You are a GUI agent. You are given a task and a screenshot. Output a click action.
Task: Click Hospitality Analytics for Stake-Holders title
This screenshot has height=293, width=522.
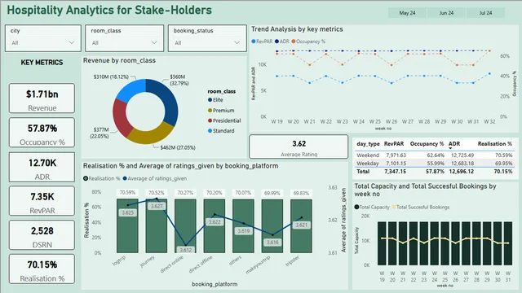click(109, 10)
